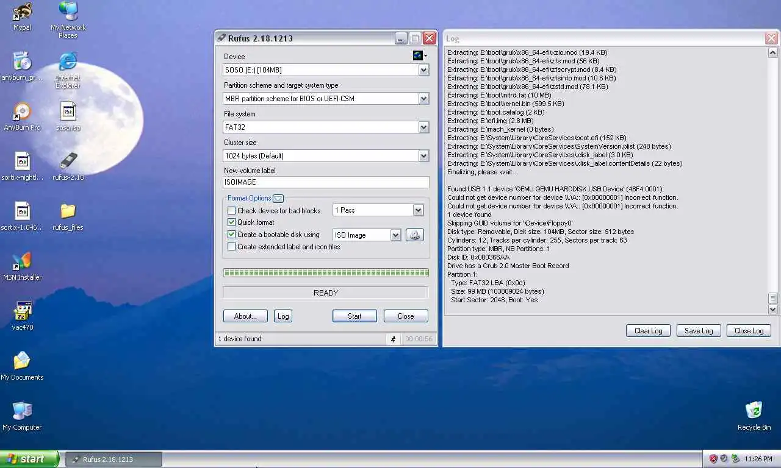Open the Cluster size dropdown
Screen dimensions: 781x468
click(423, 156)
